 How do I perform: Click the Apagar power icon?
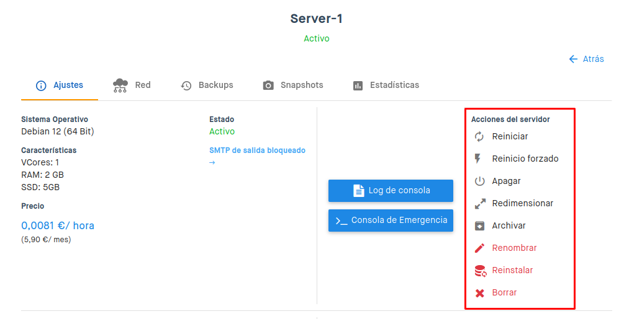pyautogui.click(x=479, y=181)
